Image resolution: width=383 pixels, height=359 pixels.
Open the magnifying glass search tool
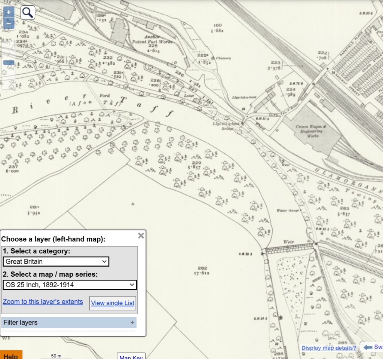point(28,13)
